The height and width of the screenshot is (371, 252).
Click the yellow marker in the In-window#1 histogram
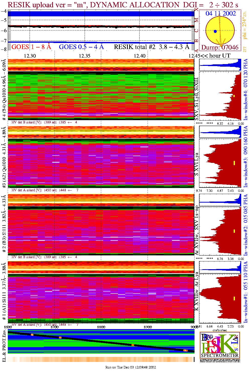tap(234, 298)
